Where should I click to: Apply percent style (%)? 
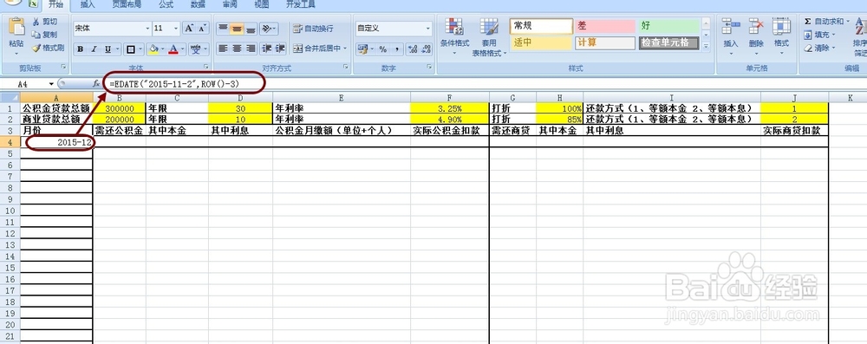pyautogui.click(x=382, y=49)
